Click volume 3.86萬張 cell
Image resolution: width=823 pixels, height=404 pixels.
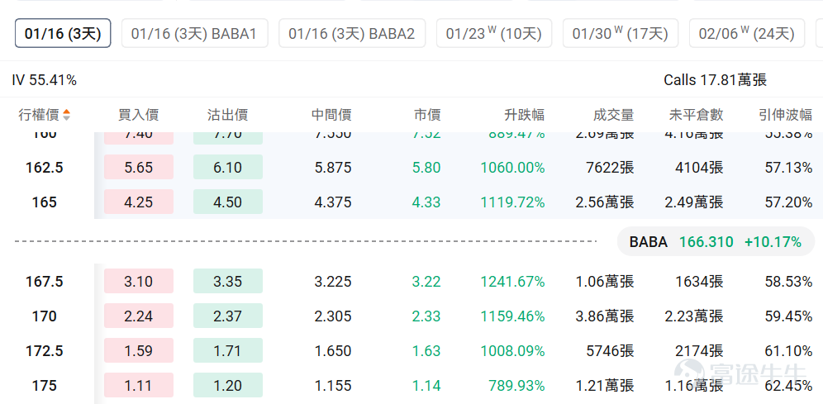(605, 316)
